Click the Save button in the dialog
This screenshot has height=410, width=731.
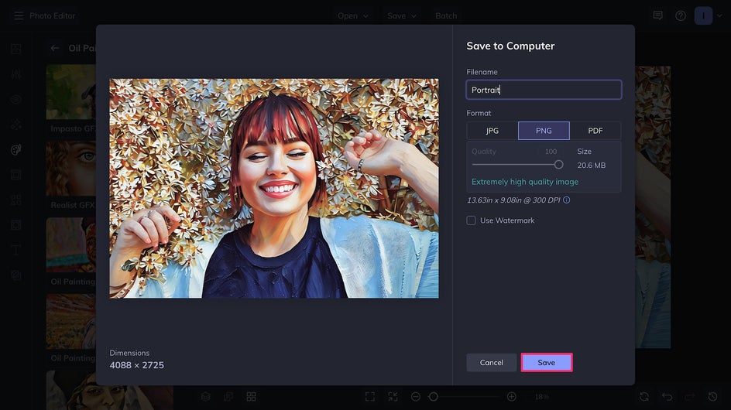coord(547,363)
